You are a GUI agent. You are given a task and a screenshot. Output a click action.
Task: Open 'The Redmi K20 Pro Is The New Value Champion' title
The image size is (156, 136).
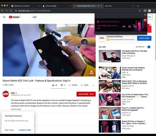pos(134,52)
